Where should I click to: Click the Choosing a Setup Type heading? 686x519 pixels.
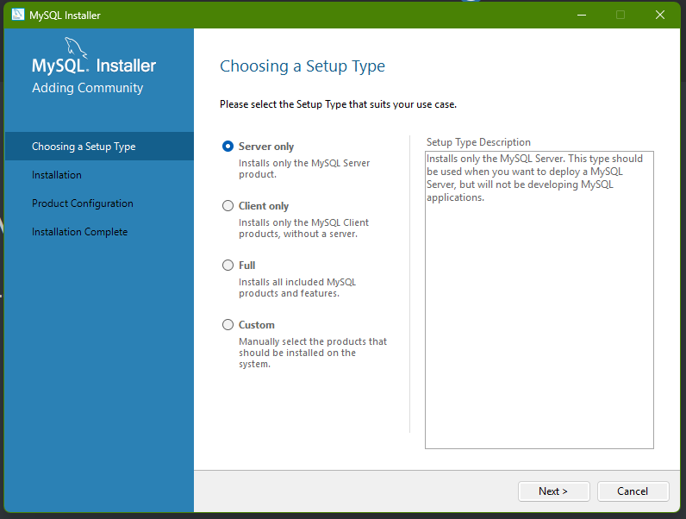[302, 66]
